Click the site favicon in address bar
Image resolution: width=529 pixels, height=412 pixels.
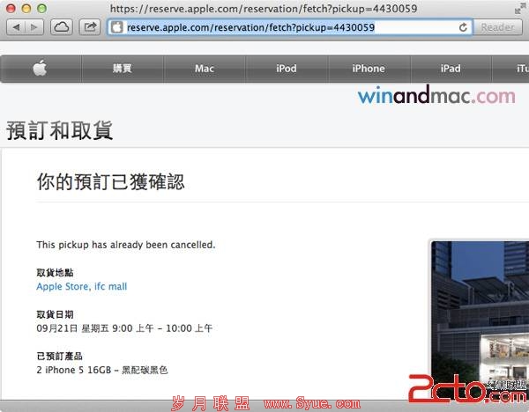pos(116,27)
